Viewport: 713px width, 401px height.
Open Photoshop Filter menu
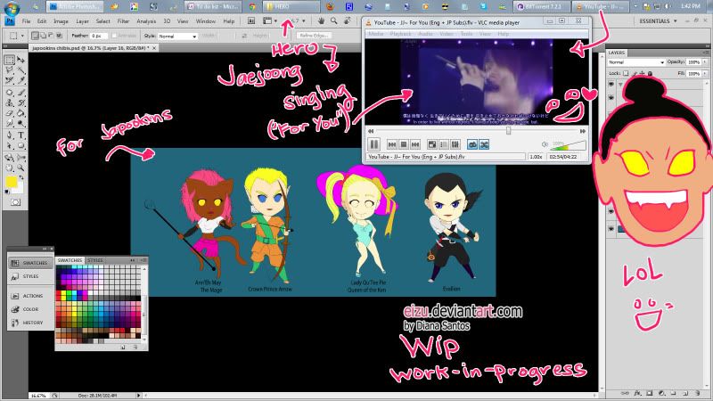point(123,20)
